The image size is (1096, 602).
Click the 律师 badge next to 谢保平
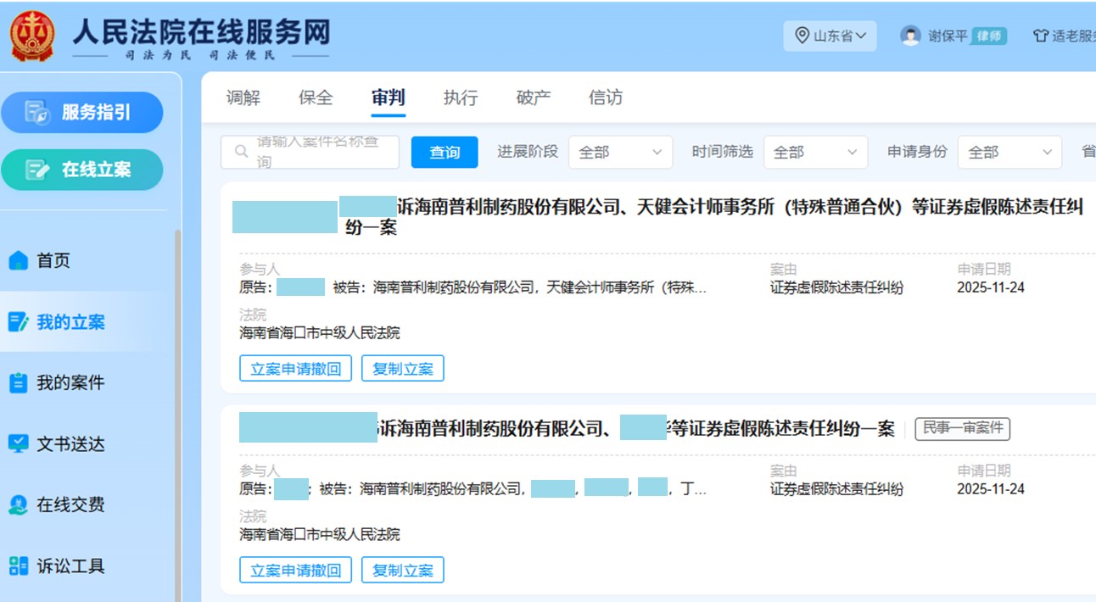(x=989, y=36)
